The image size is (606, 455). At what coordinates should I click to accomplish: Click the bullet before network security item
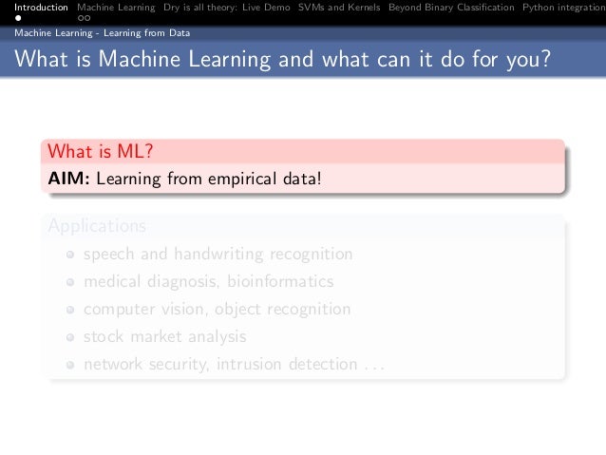pos(71,365)
